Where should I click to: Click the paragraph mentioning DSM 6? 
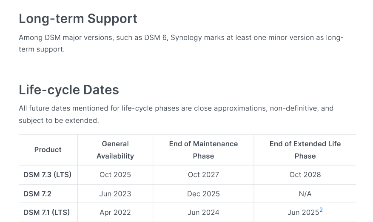pos(181,43)
